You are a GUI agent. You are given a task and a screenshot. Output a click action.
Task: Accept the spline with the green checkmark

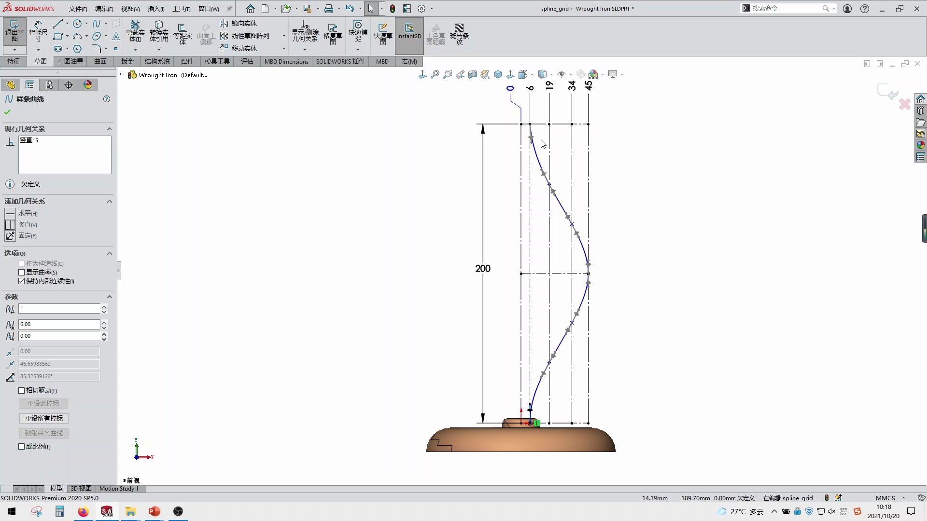7,111
